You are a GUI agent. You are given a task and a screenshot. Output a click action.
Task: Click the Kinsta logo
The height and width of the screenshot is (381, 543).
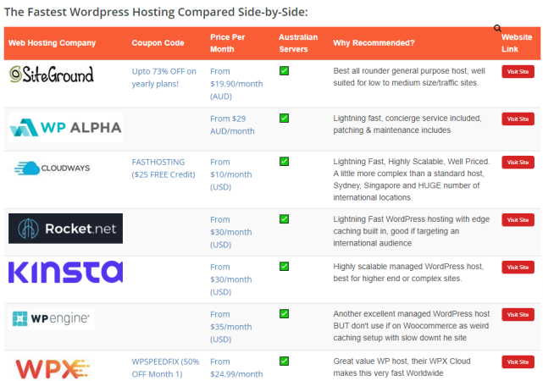click(65, 272)
